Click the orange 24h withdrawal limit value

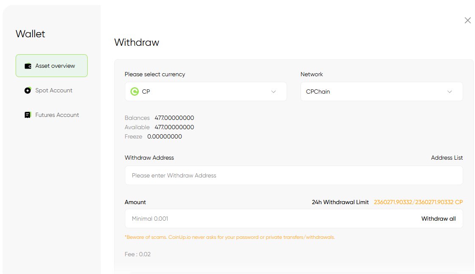(418, 202)
